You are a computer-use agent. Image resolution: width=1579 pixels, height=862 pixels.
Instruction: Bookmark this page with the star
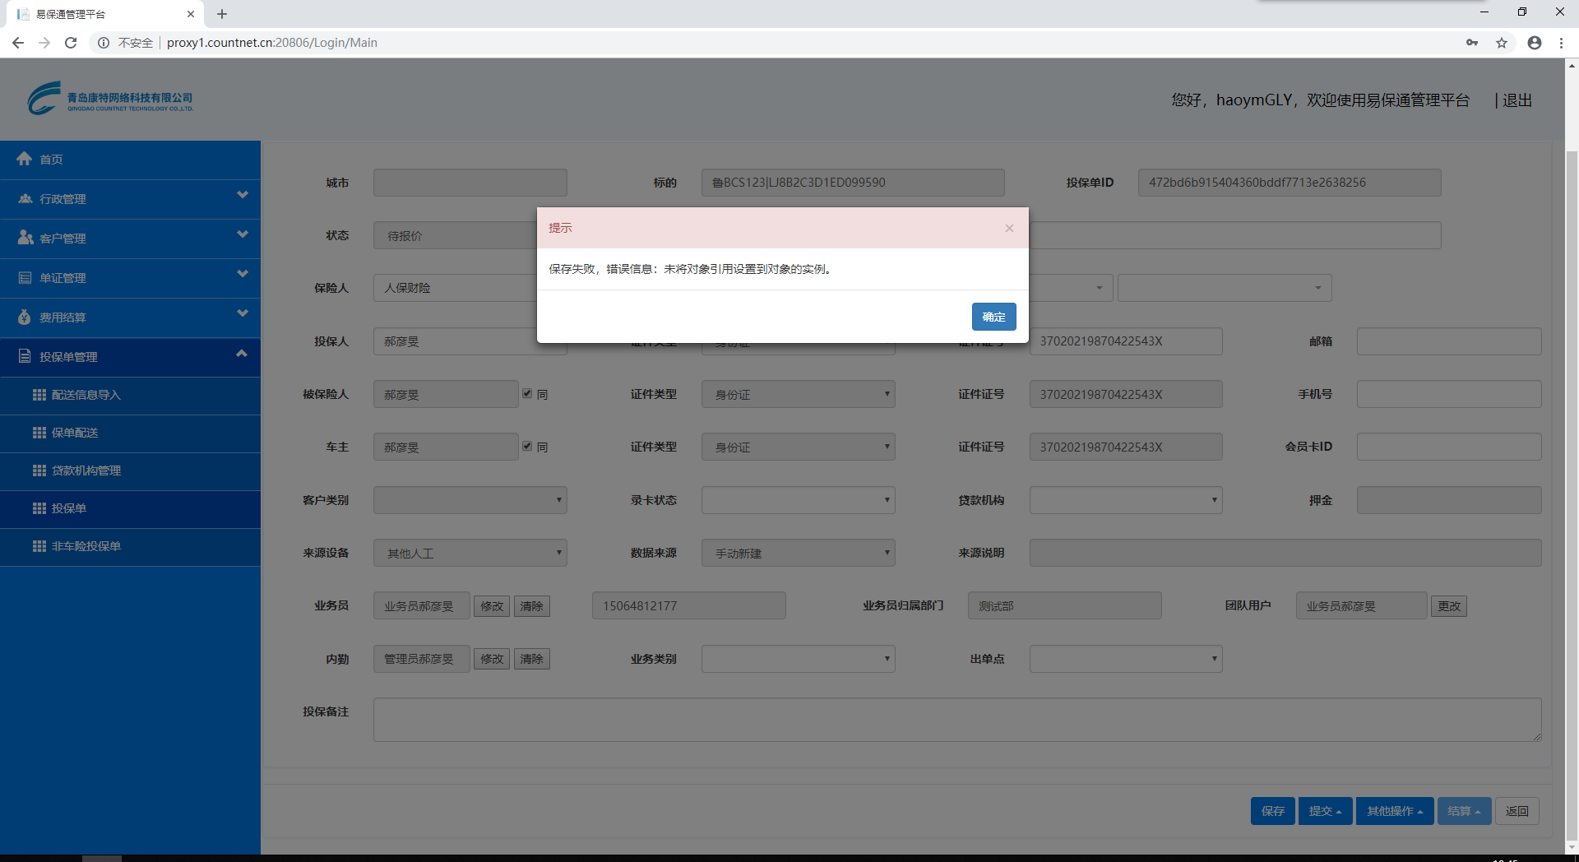1502,43
